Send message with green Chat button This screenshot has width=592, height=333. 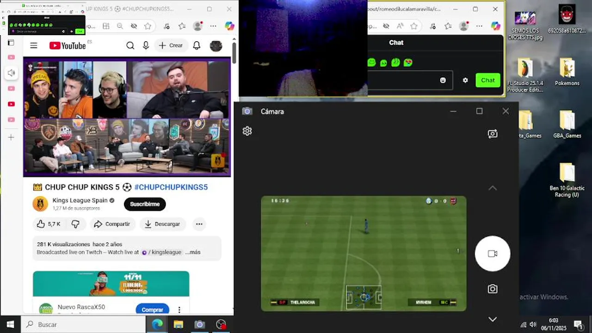tap(487, 80)
